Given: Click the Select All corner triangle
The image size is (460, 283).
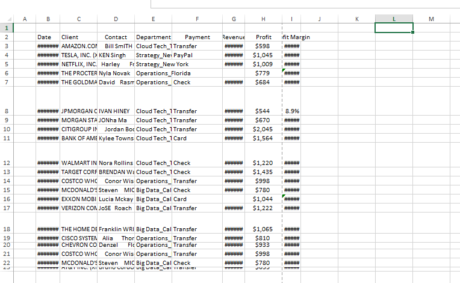Looking at the screenshot, I should click(10, 19).
